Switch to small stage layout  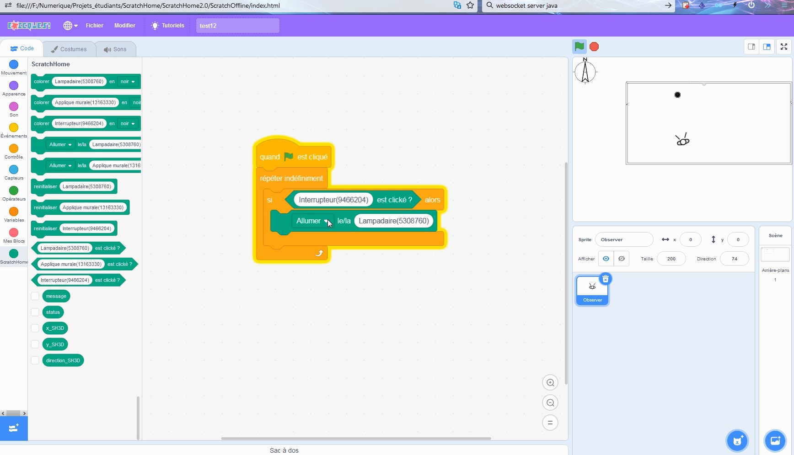click(x=751, y=47)
